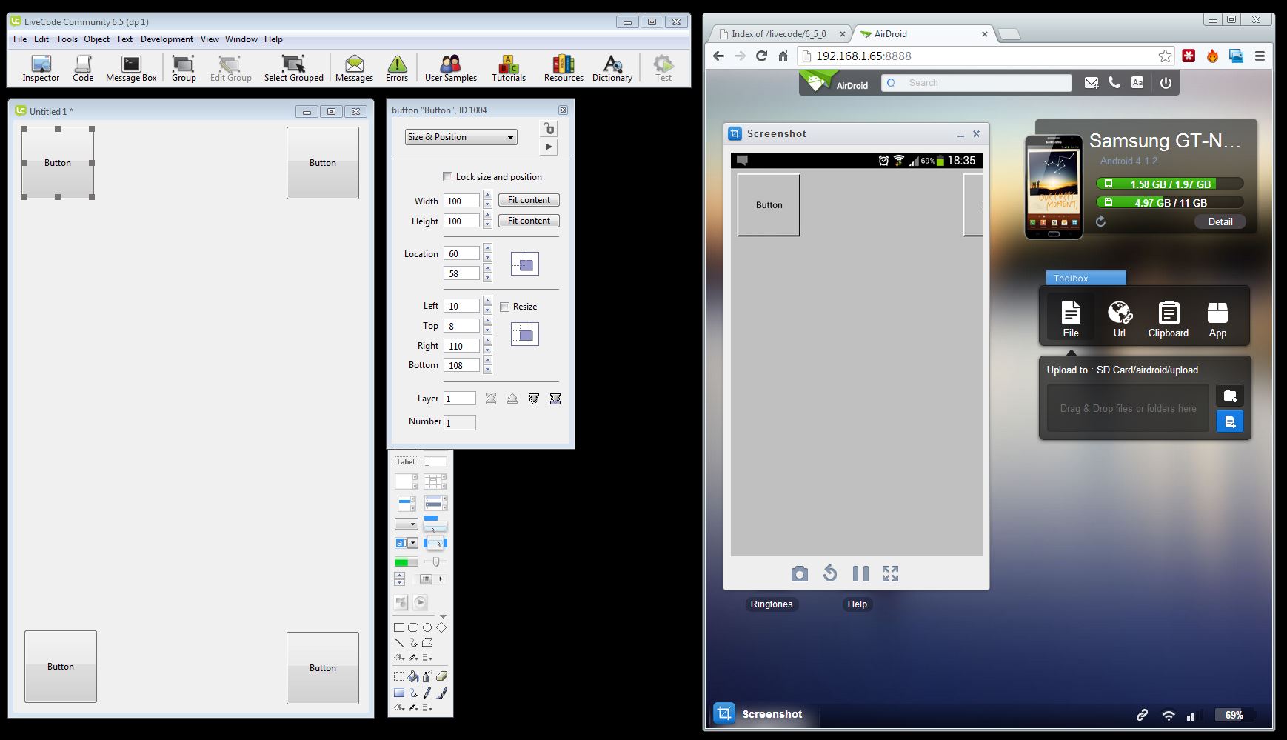The image size is (1287, 740).
Task: Toggle the Resize checkbox
Action: pyautogui.click(x=505, y=307)
